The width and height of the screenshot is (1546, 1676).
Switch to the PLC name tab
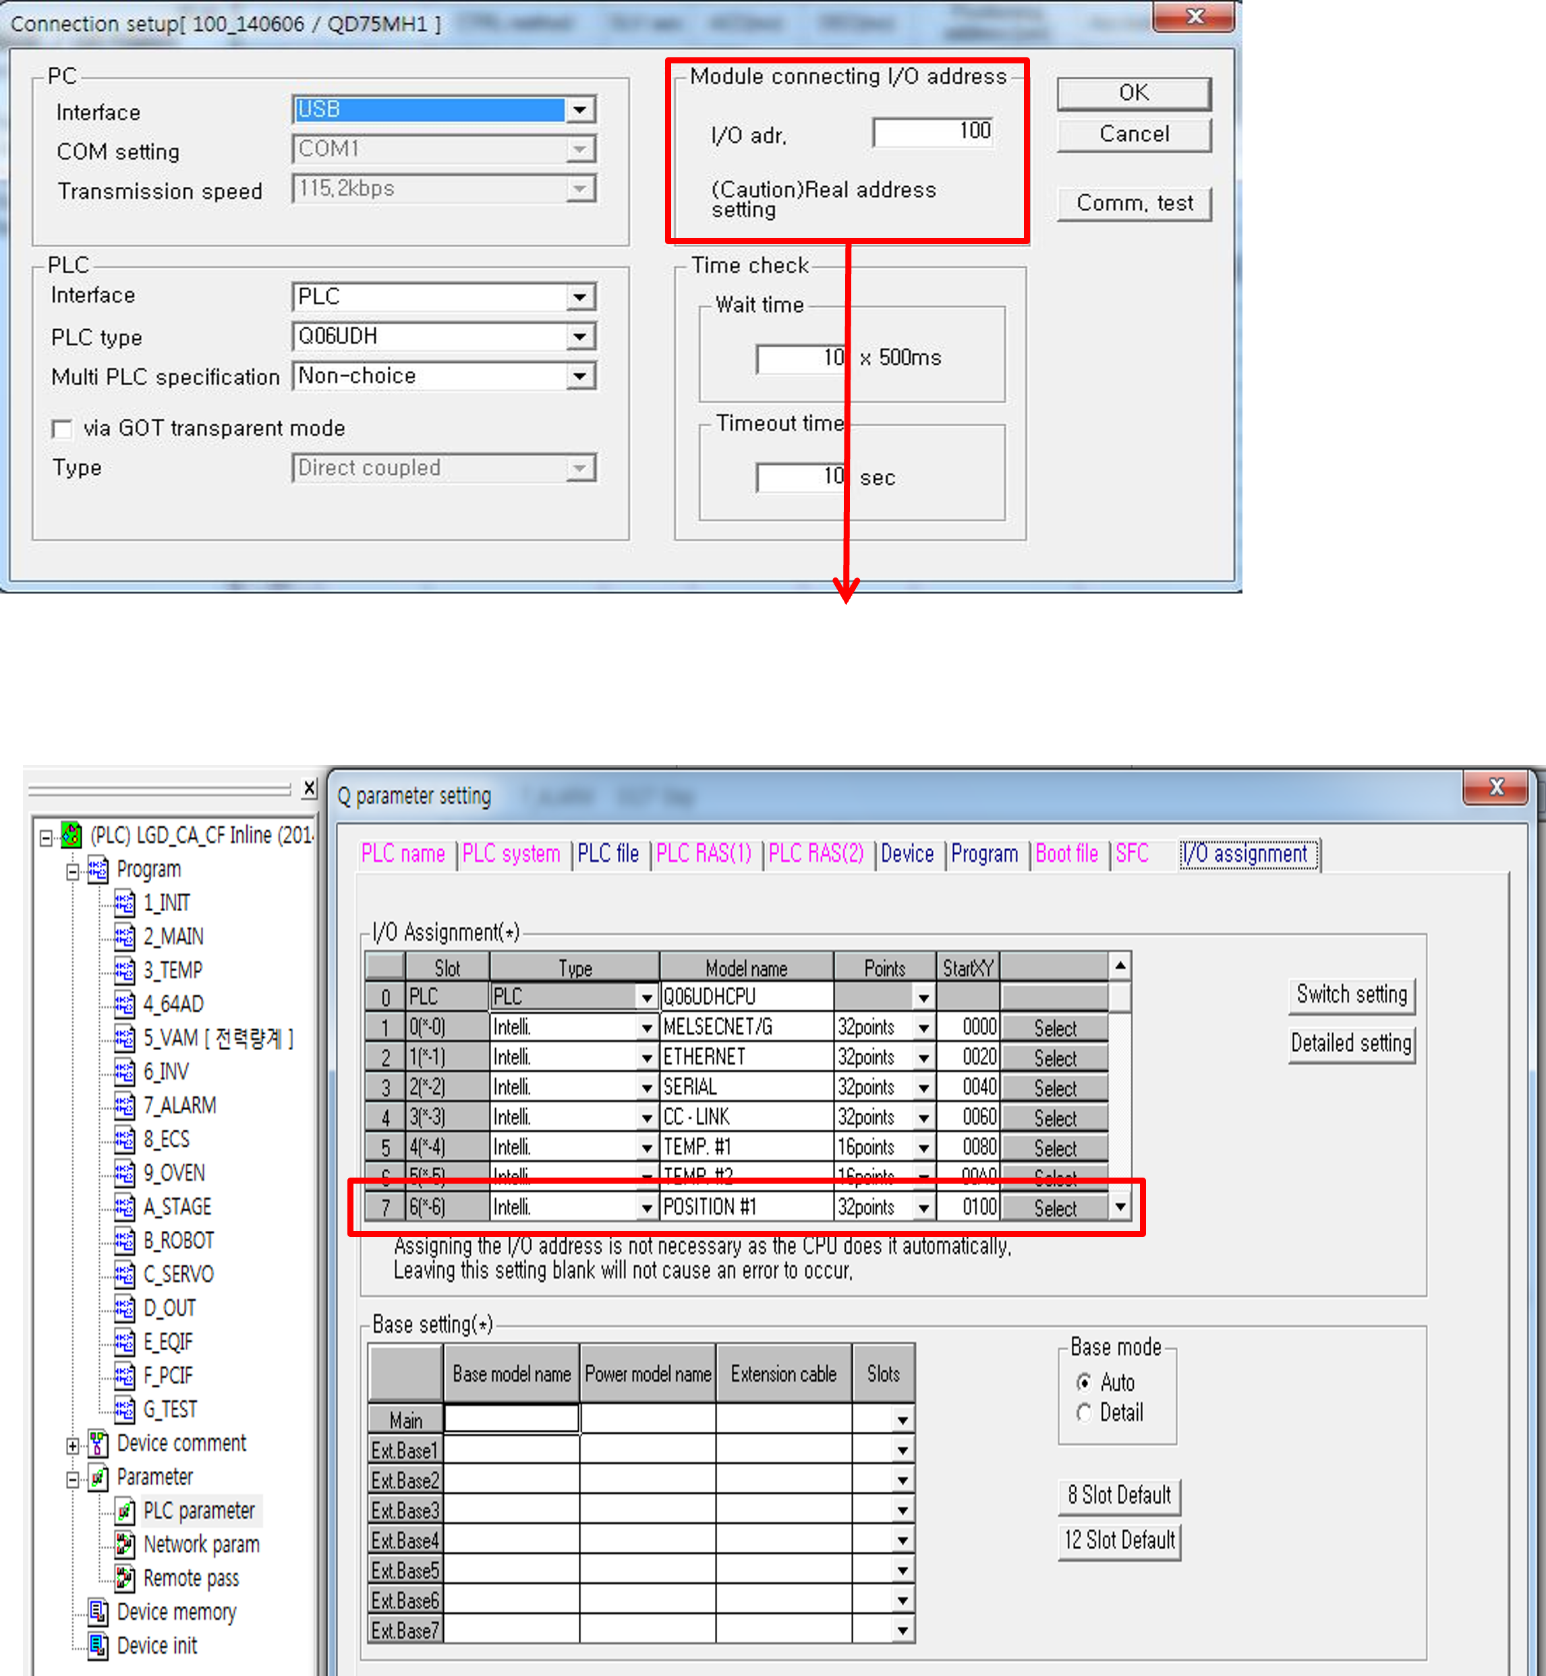403,854
